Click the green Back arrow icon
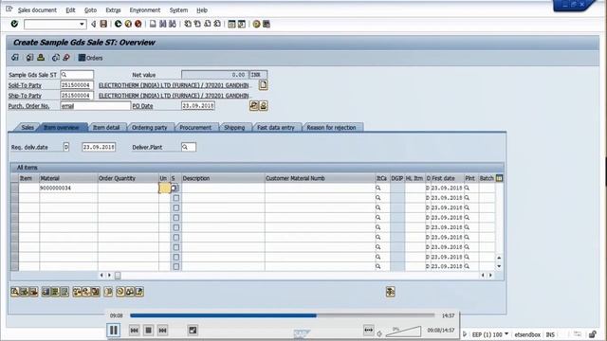The height and width of the screenshot is (341, 607). [x=118, y=24]
